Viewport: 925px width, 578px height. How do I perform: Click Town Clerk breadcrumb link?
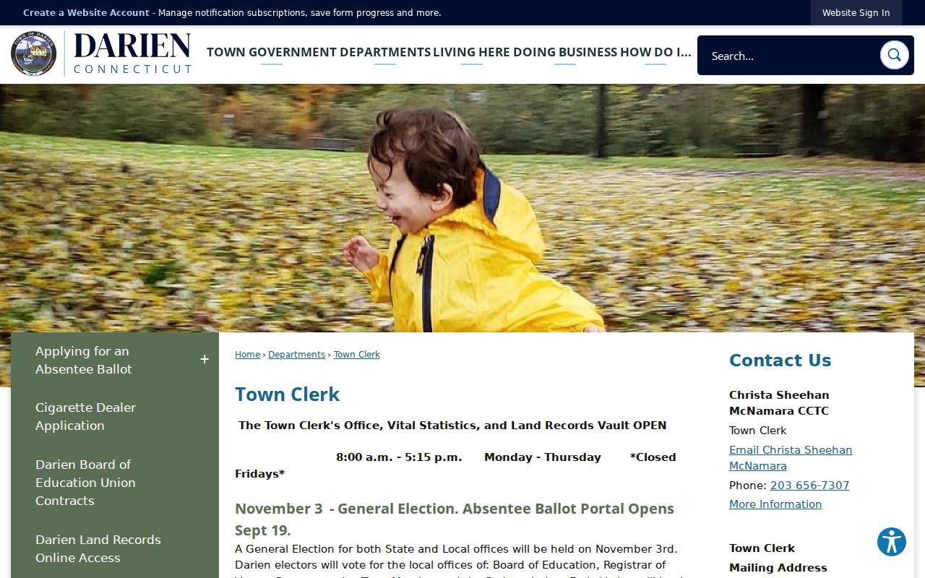356,355
